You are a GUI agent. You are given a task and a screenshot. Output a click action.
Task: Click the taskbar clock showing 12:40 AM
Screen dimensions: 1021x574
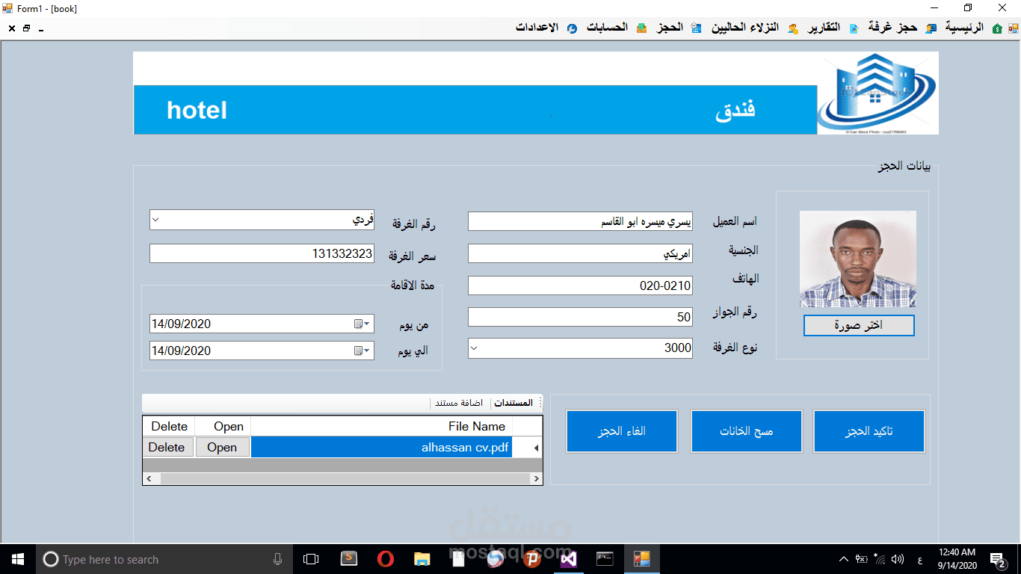pos(959,559)
